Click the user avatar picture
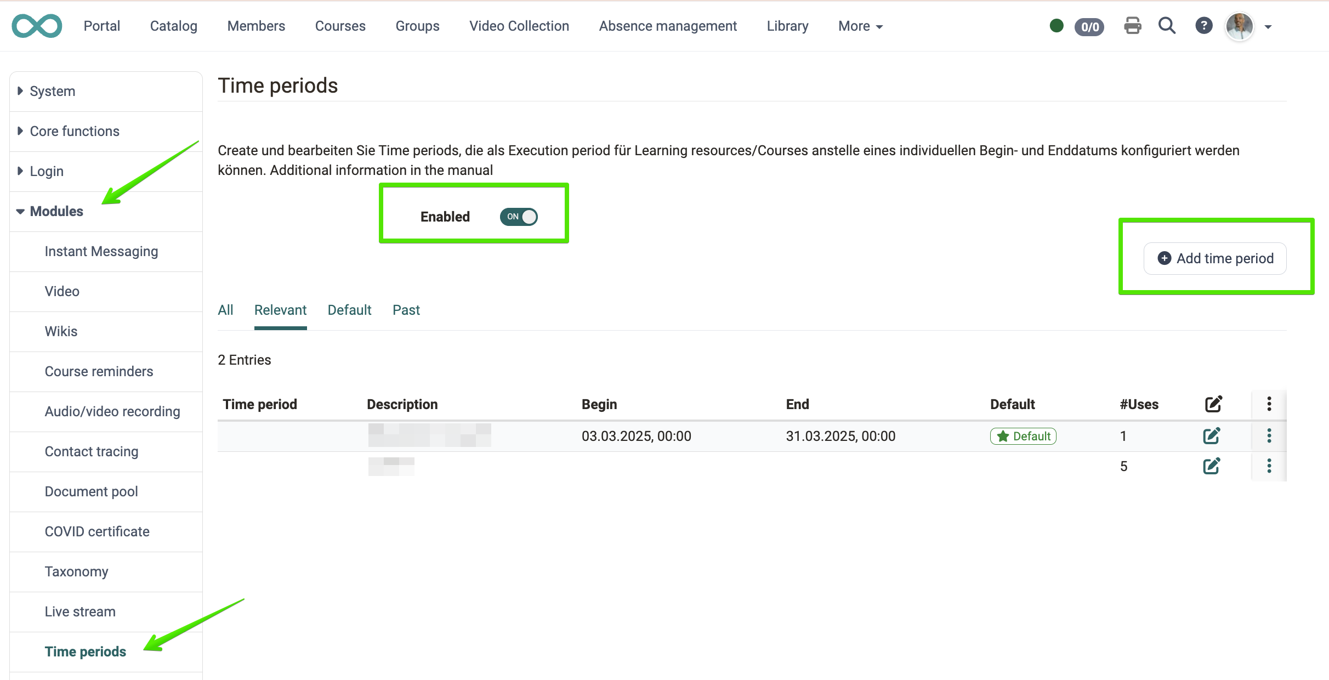This screenshot has height=680, width=1329. point(1239,26)
